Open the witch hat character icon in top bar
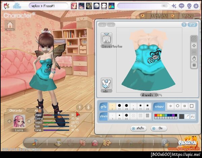Screen dimensions: 202x158 81,6
